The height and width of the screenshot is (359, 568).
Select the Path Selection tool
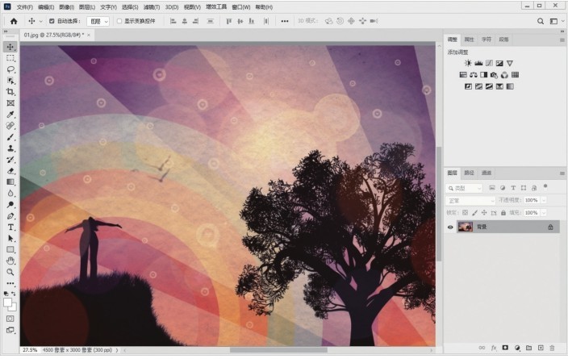click(10, 238)
